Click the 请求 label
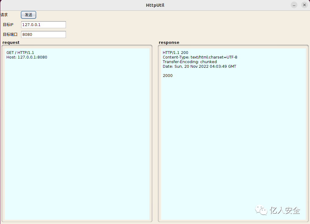310x224 pixels. 4,15
